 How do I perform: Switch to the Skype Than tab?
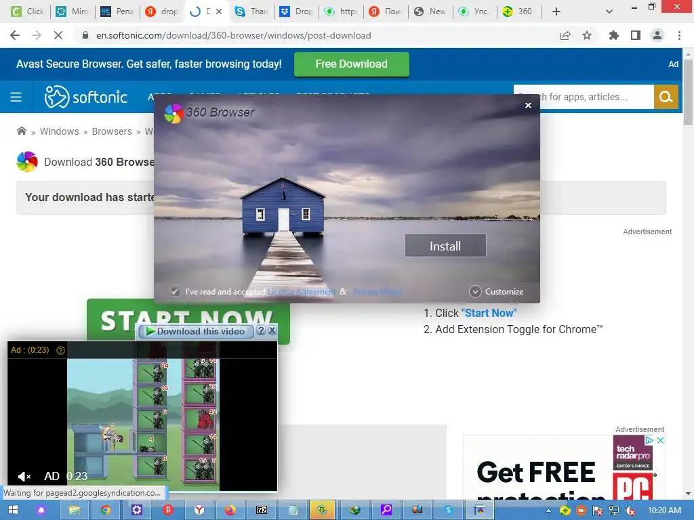[251, 12]
